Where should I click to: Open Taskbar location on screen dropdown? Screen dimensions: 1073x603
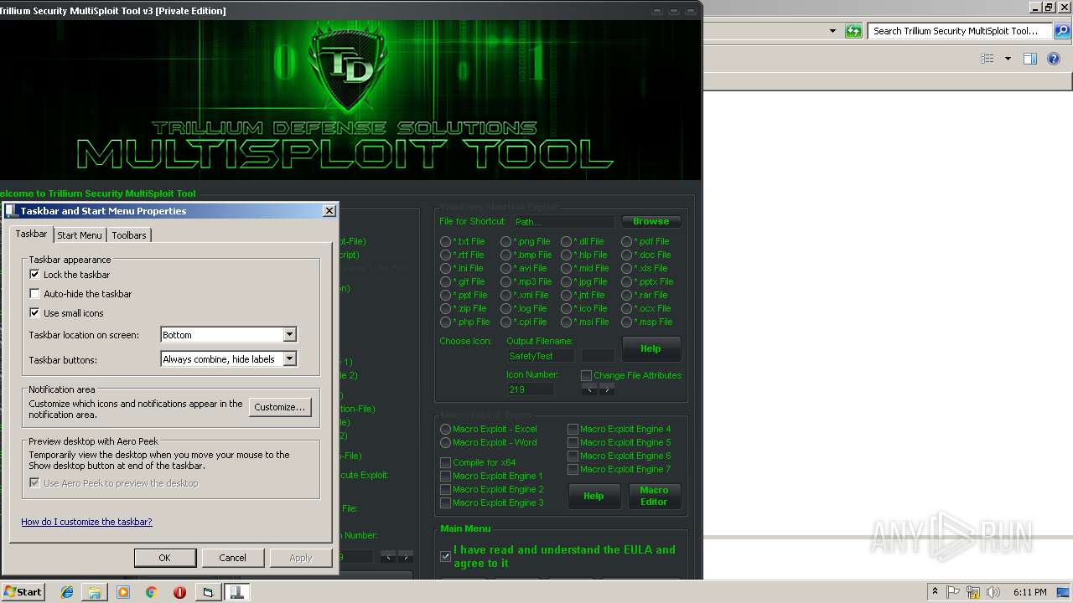click(x=289, y=335)
